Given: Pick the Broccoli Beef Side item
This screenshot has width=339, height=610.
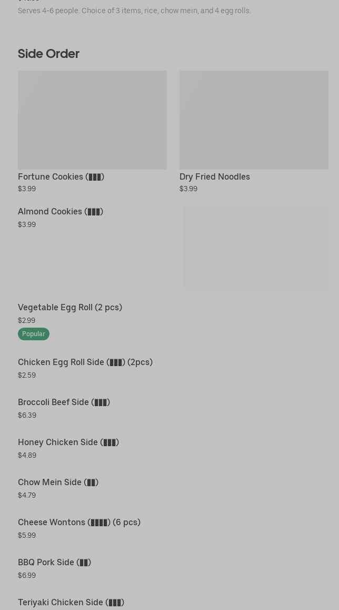Looking at the screenshot, I should pos(64,402).
